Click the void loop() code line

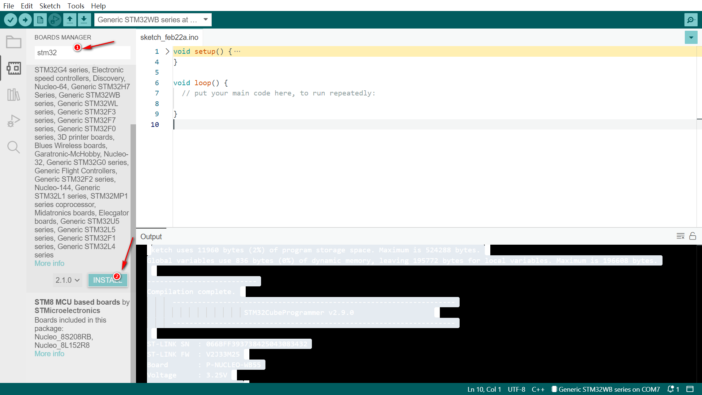click(200, 83)
